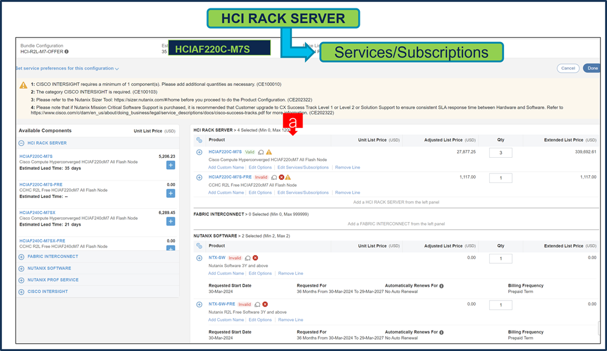Open HCIAF220C-M7S-FRE link in Available Components
The width and height of the screenshot is (607, 351).
(41, 185)
